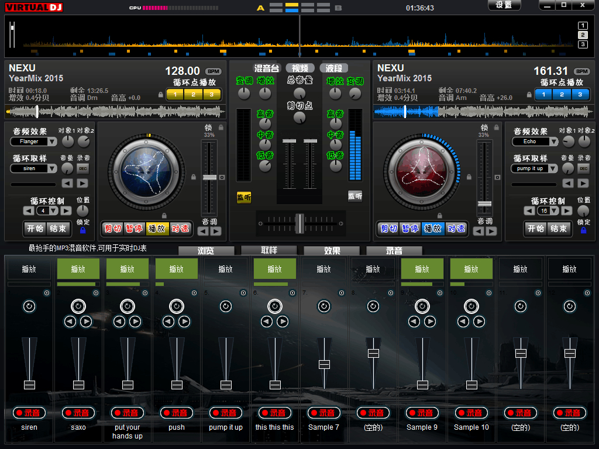599x449 pixels.
Task: Pause the left deck
Action: 134,229
